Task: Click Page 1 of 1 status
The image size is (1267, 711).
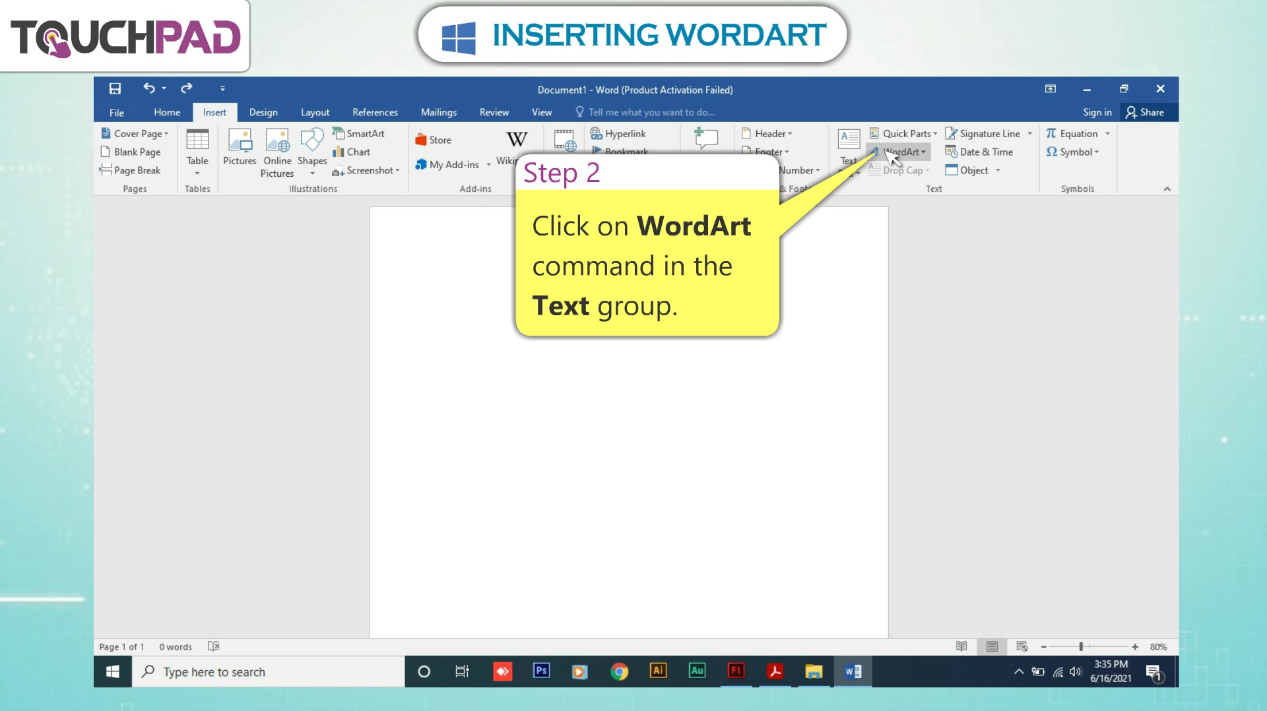Action: point(121,646)
